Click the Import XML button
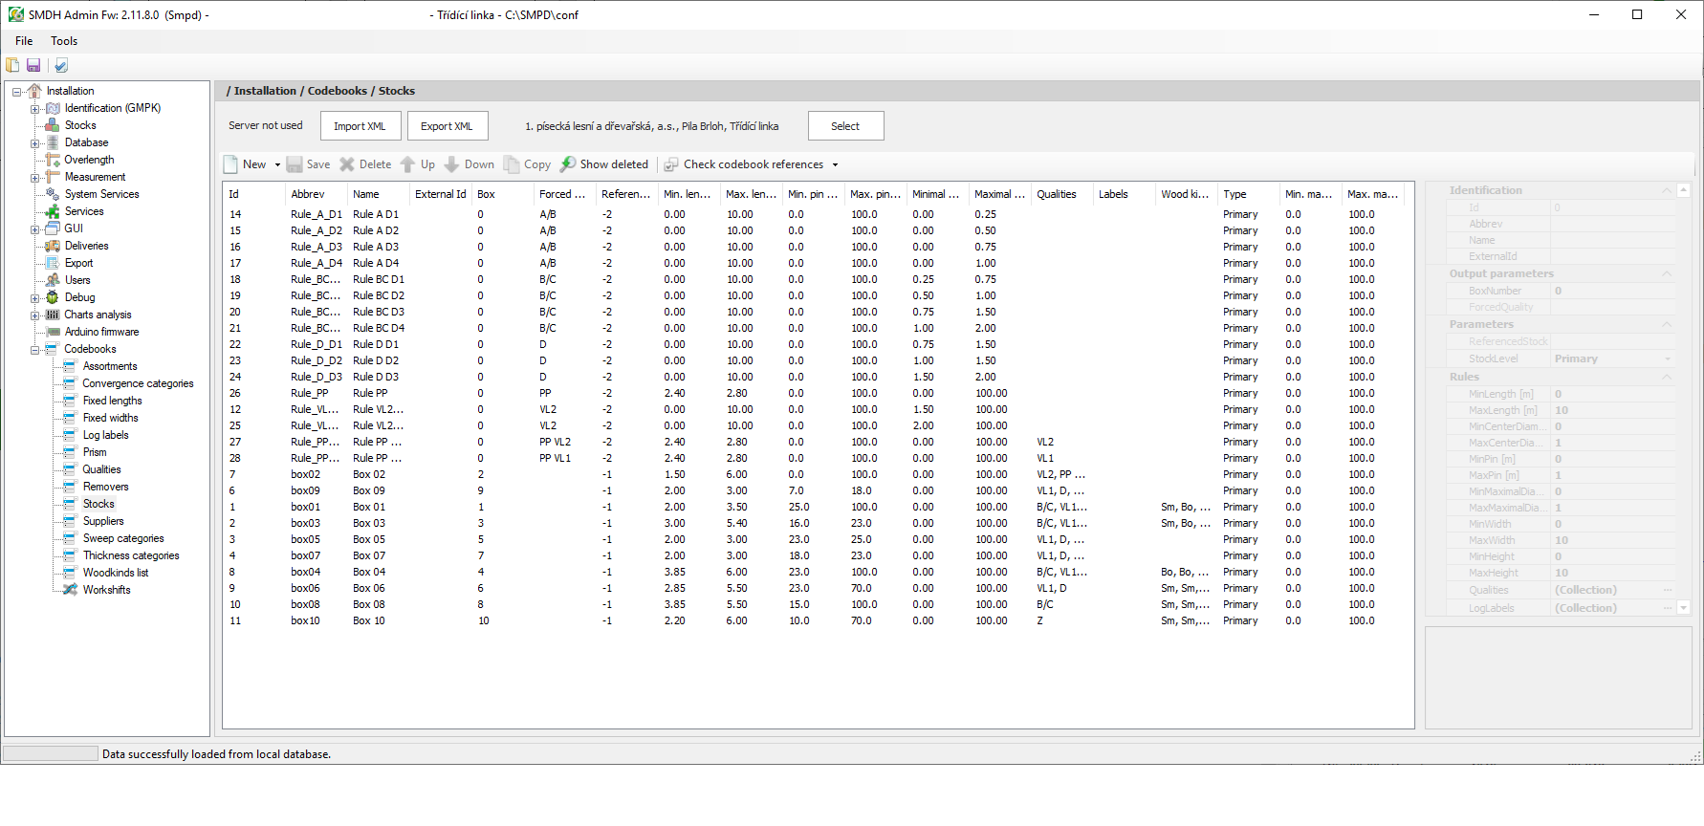The height and width of the screenshot is (826, 1704). 360,126
